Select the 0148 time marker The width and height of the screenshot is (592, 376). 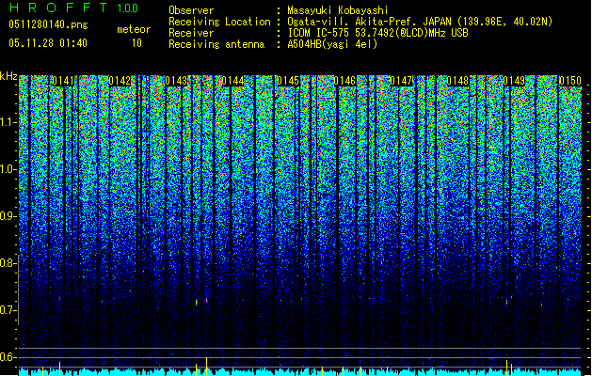click(457, 81)
